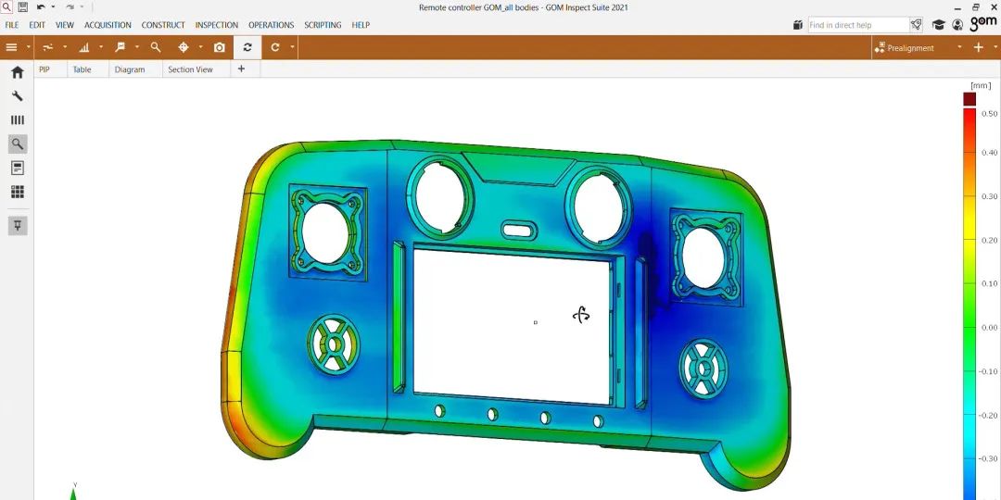Click the gom logo

pyautogui.click(x=982, y=23)
